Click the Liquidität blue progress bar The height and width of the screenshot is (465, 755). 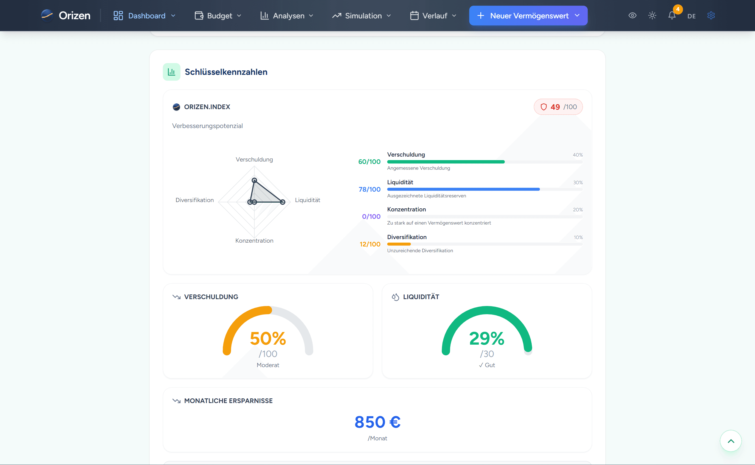[x=463, y=189]
